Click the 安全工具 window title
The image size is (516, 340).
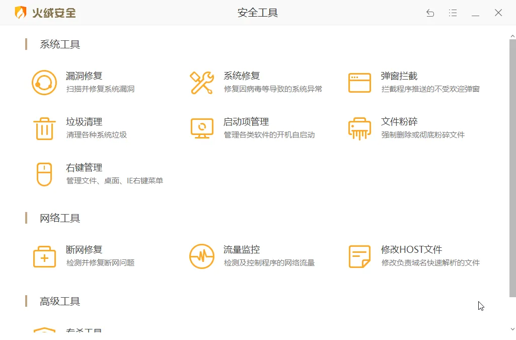258,13
